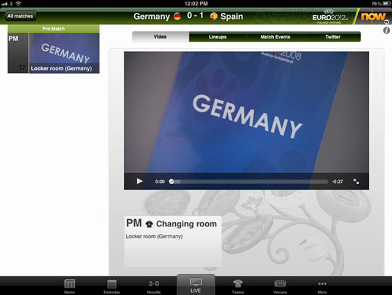Viewport: 392px width, 295px height.
Task: Click the Changing room jersey icon
Action: pos(149,224)
